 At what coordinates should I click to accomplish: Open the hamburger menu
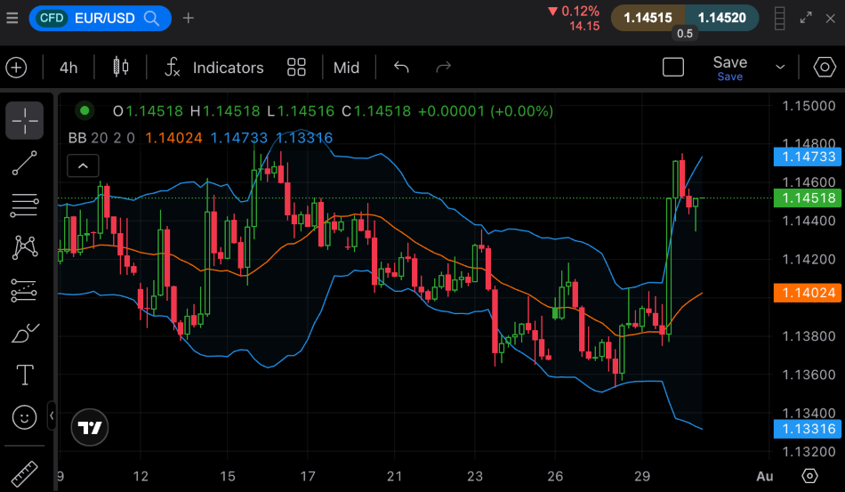click(x=12, y=19)
